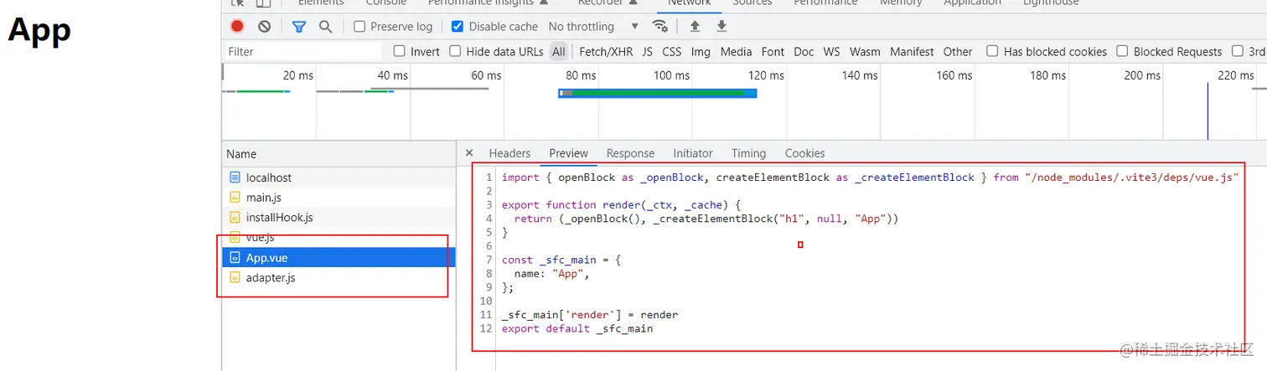
Task: Switch to the Preview tab
Action: (x=568, y=153)
